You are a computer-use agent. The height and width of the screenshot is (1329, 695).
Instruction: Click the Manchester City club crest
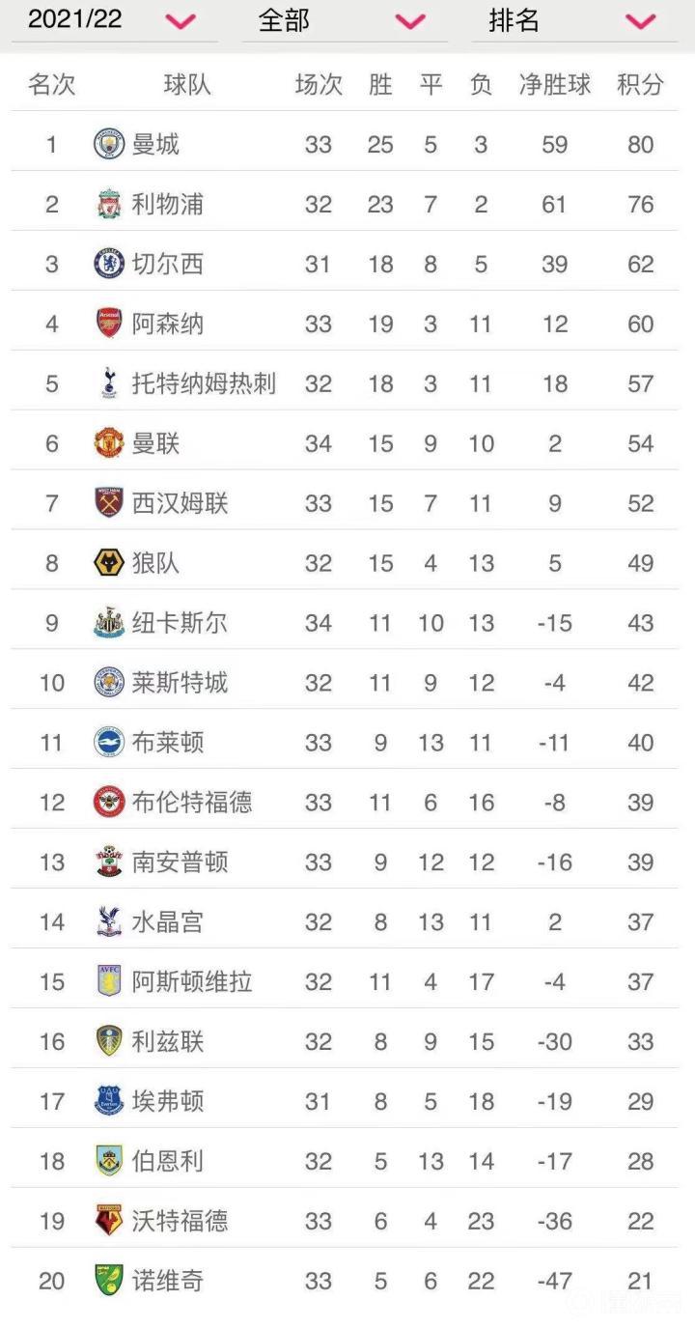coord(109,145)
